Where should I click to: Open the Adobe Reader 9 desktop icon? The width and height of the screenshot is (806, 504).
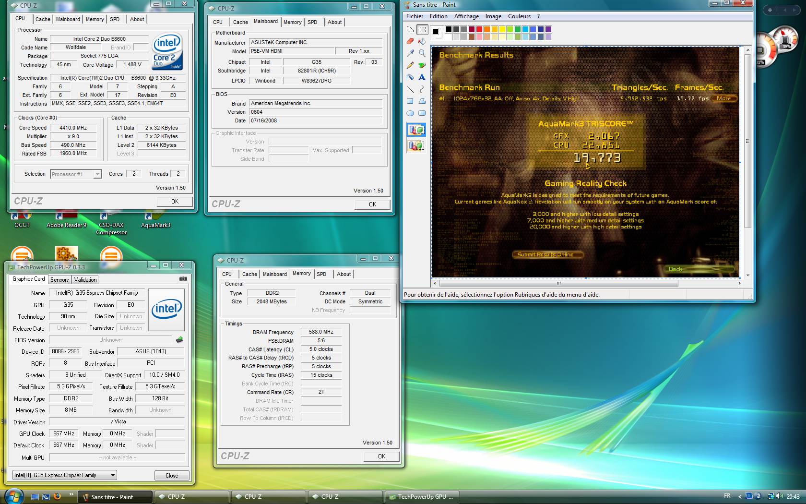(66, 221)
